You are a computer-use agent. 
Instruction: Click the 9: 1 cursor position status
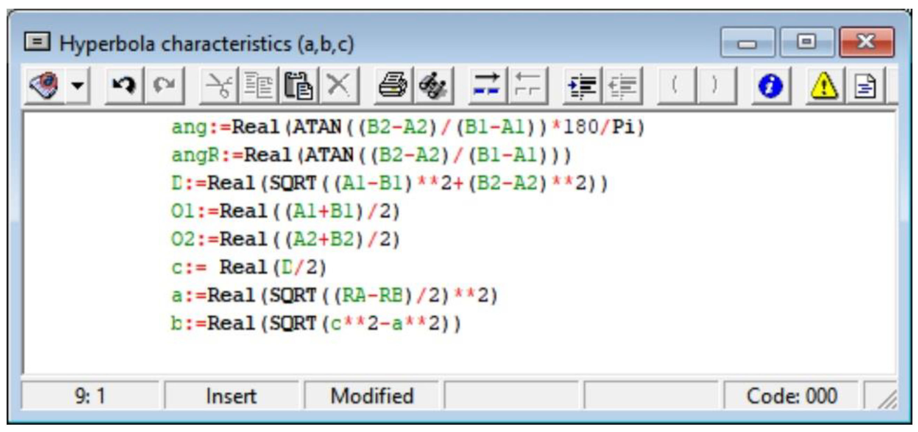tap(90, 396)
